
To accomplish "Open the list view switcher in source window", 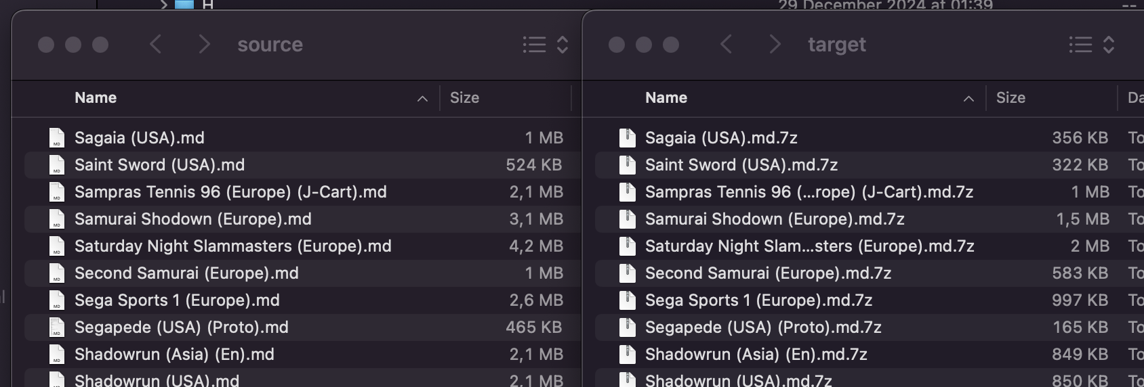I will click(x=546, y=45).
